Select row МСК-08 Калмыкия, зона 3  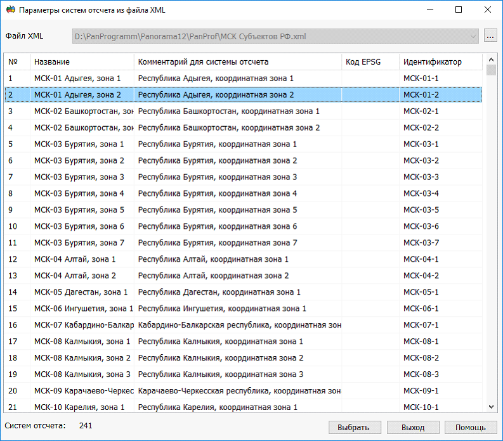[243, 374]
